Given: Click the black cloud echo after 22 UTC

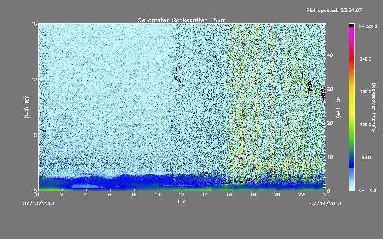Looking at the screenshot, I should coord(310,88).
